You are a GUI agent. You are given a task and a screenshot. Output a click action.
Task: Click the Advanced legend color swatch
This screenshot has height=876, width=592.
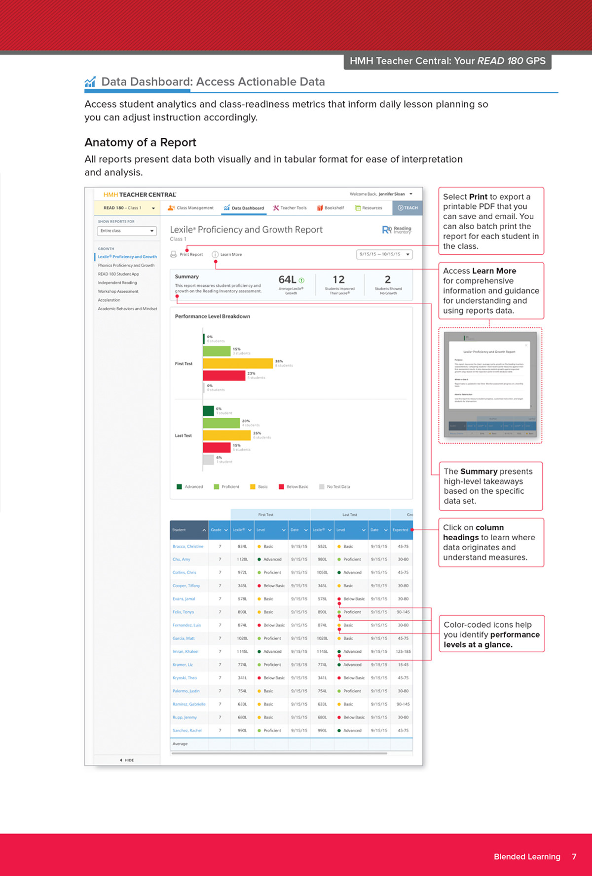click(179, 486)
